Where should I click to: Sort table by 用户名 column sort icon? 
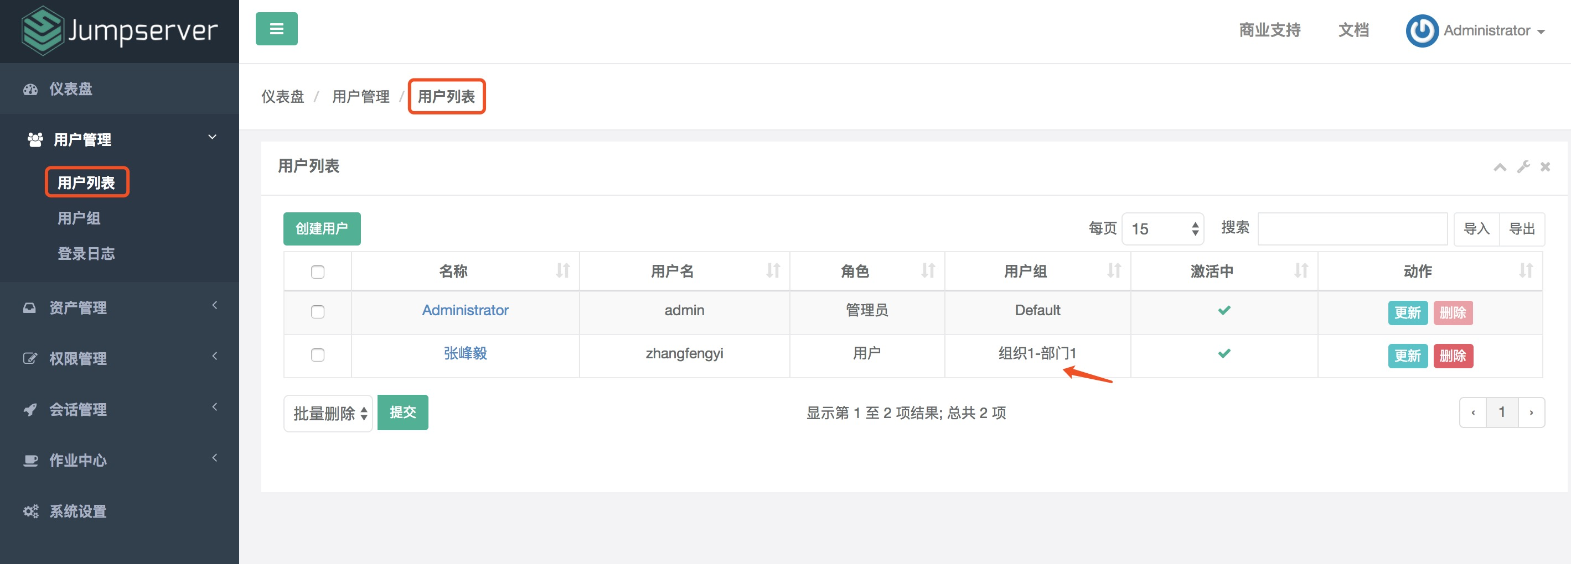tap(773, 270)
